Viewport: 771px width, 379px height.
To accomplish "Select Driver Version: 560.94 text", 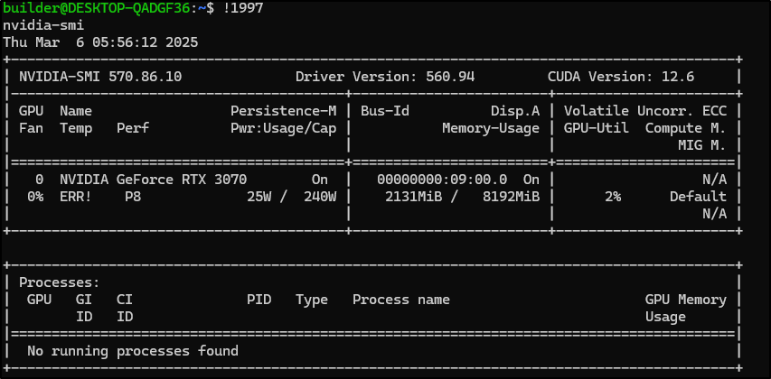I will click(385, 77).
